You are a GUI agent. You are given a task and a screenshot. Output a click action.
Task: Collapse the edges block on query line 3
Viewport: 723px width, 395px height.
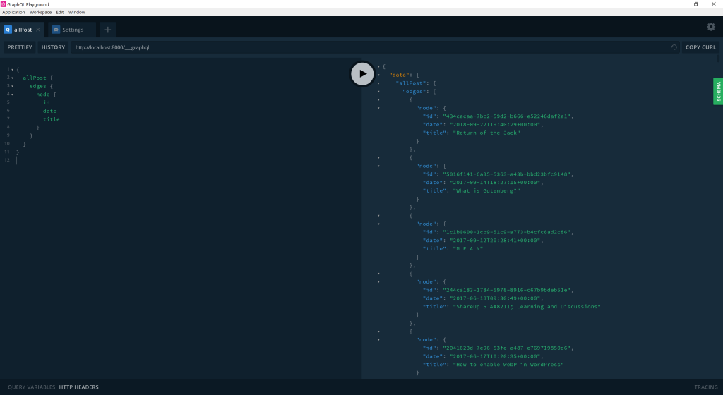[x=12, y=86]
